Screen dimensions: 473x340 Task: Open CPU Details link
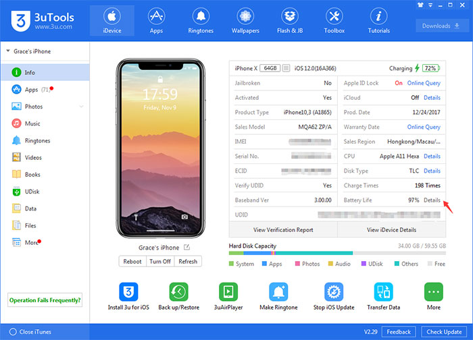[x=432, y=157]
